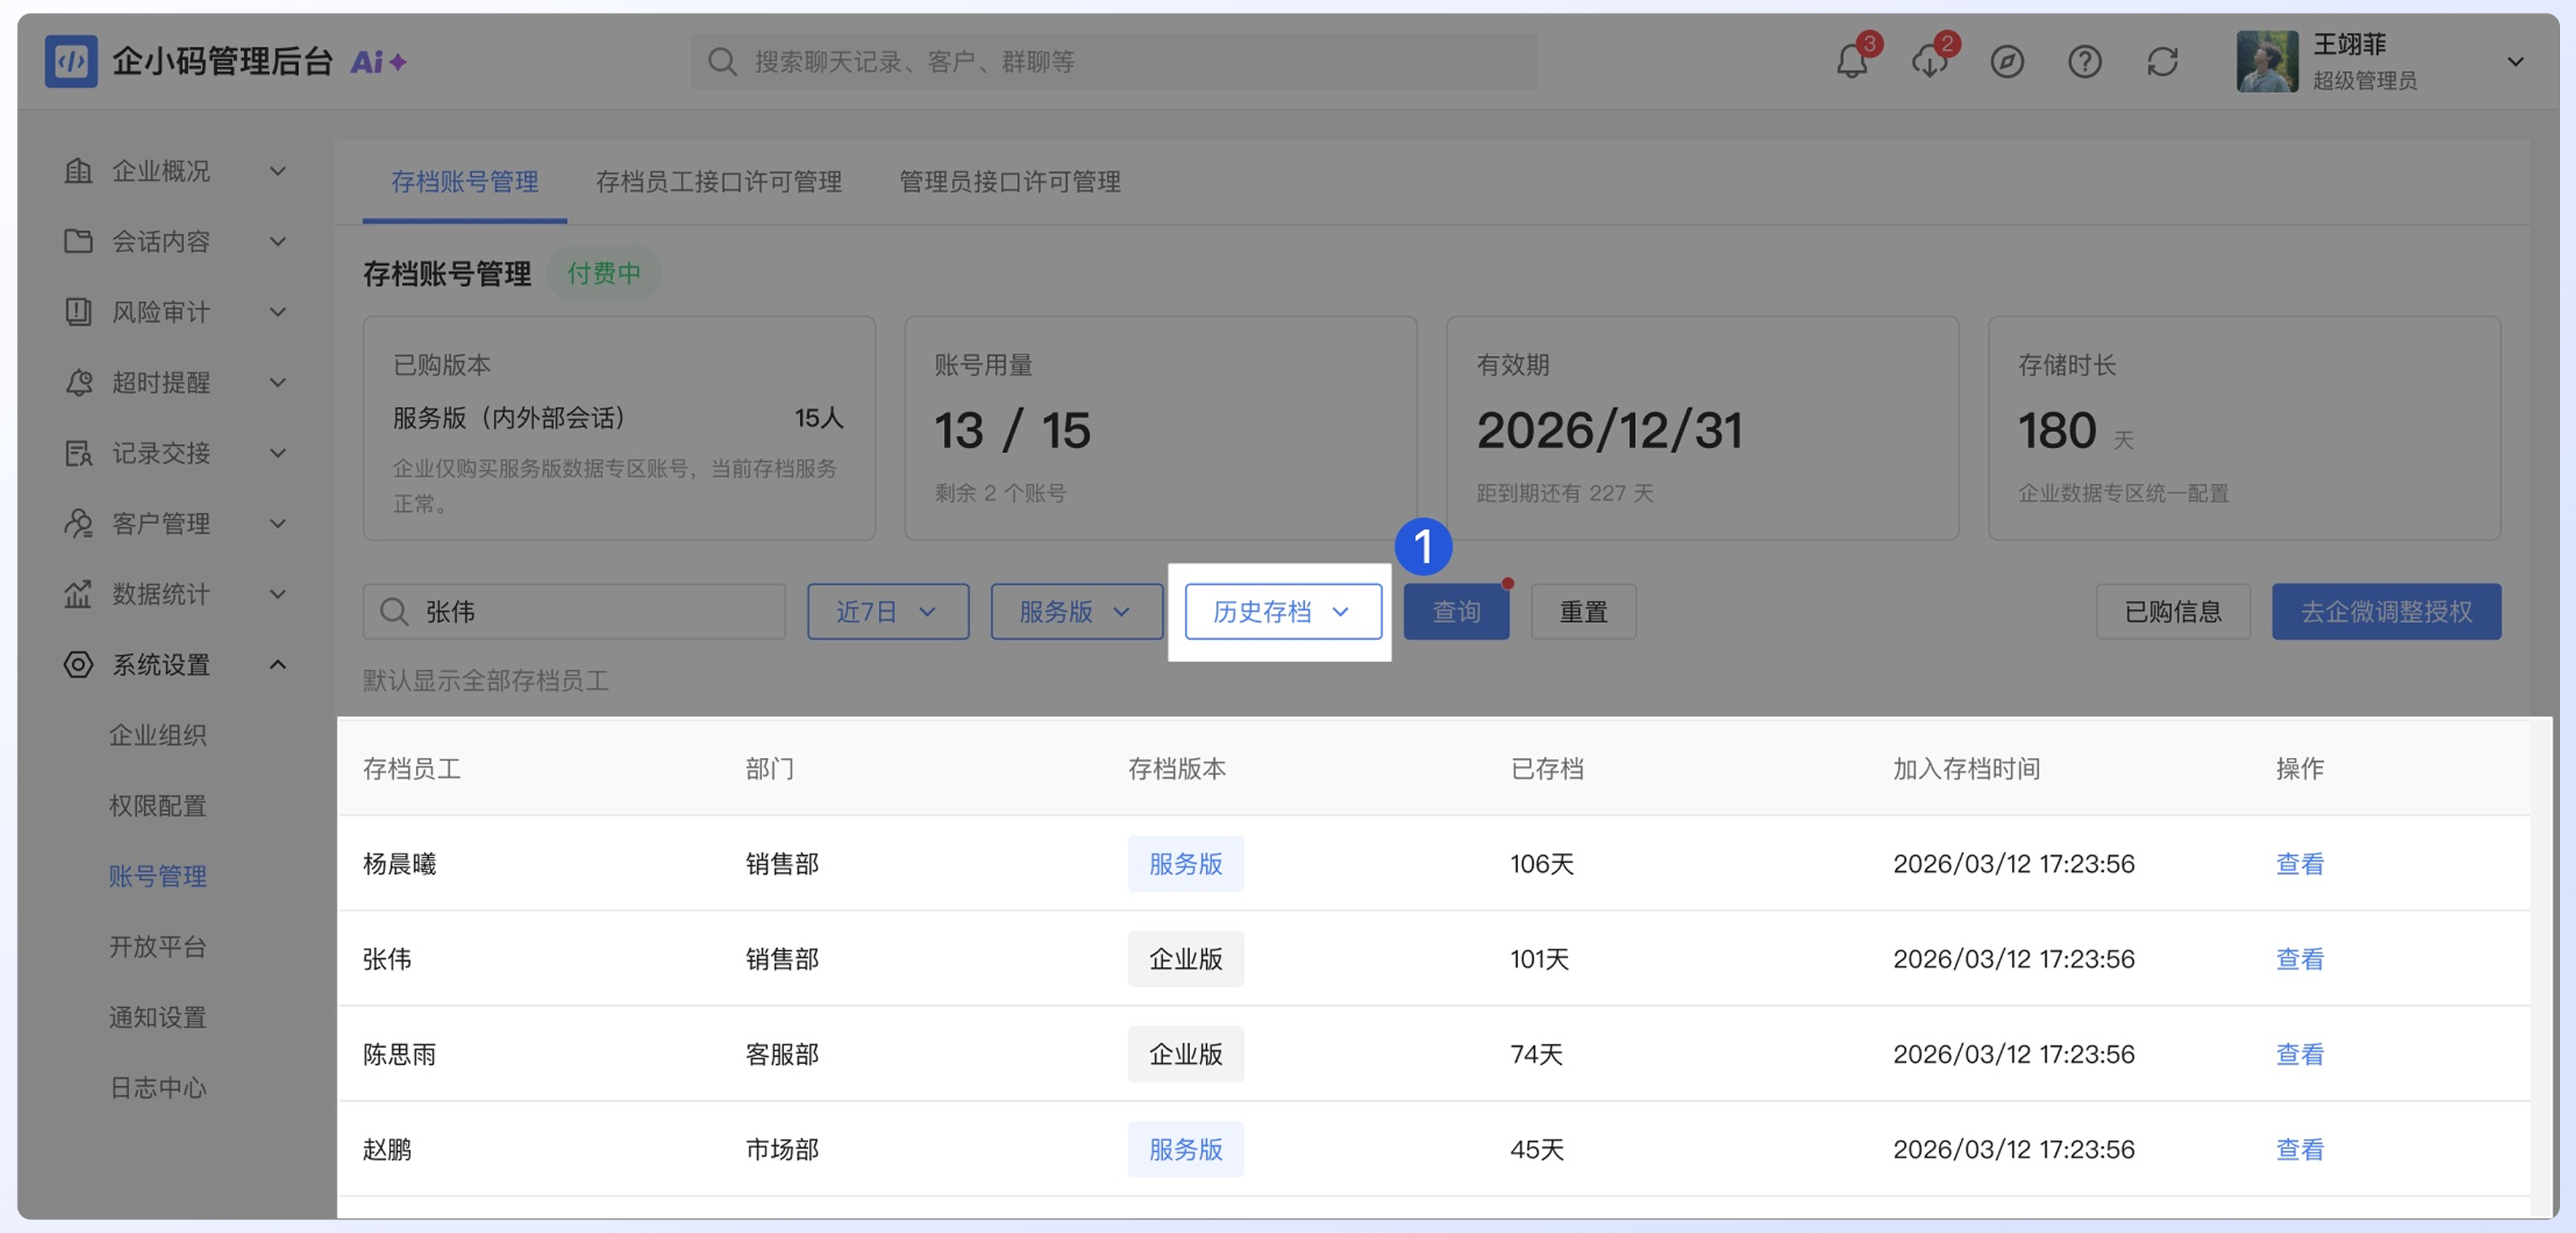2576x1233 pixels.
Task: Open the help question mark icon
Action: [x=2084, y=62]
